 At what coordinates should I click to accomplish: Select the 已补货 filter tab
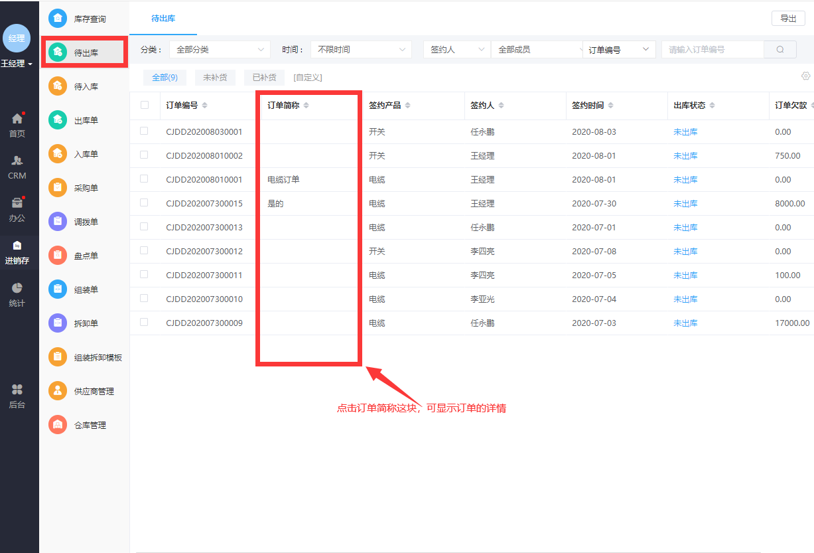pyautogui.click(x=264, y=78)
